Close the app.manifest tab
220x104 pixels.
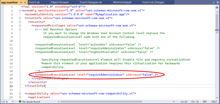click(x=25, y=2)
